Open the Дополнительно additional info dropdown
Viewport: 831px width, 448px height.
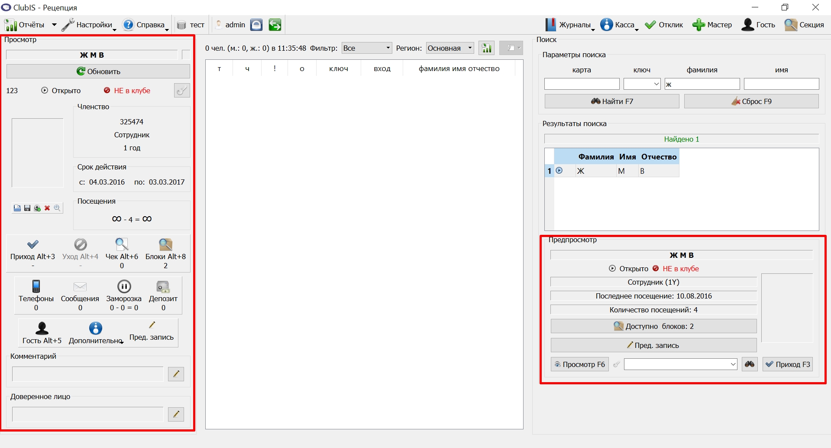[96, 333]
